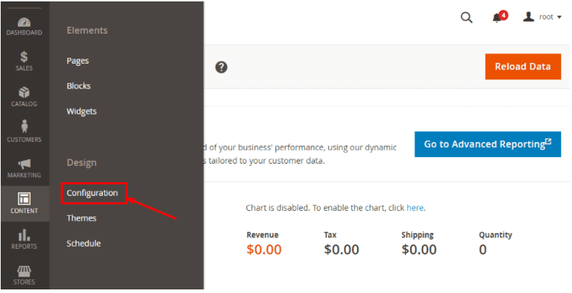The height and width of the screenshot is (293, 572).
Task: Choose Themes under Design
Action: click(81, 218)
